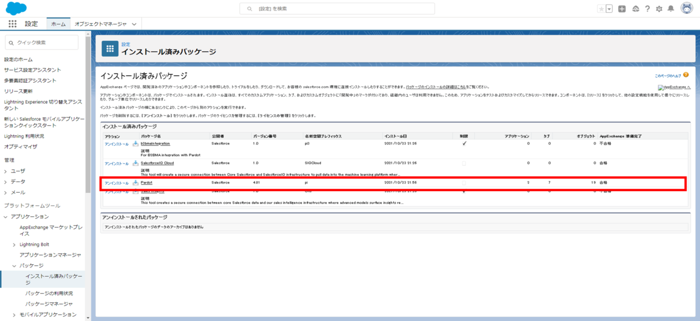The height and width of the screenshot is (321, 700).
Task: Open Lightning Experience 切り替えアシスタント
Action: point(43,105)
